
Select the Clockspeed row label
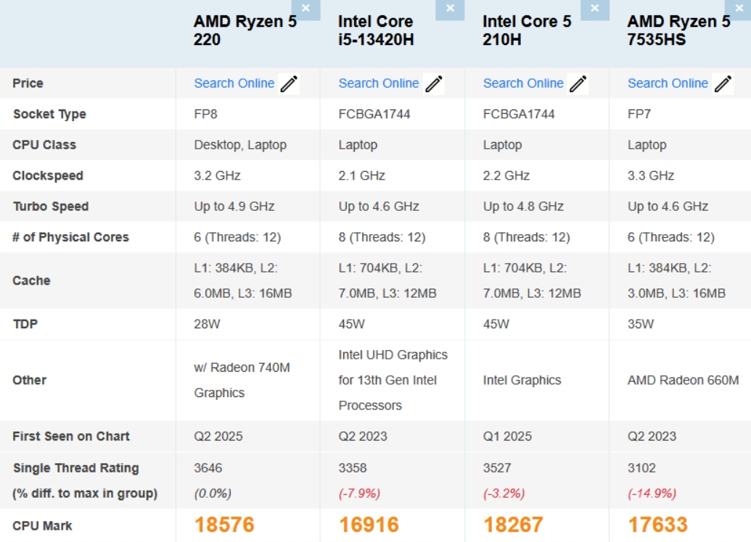(x=48, y=176)
